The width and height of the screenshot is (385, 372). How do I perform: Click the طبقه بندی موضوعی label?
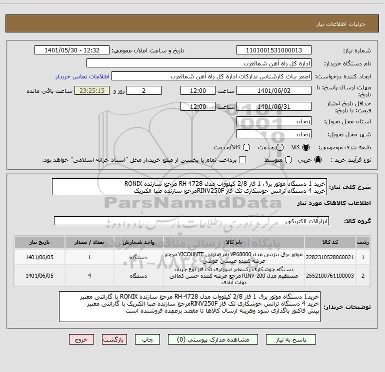coord(344,148)
